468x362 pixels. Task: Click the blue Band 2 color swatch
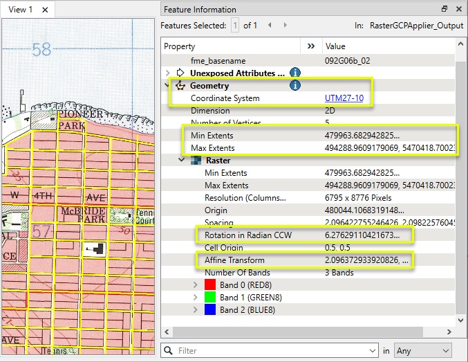tap(211, 310)
